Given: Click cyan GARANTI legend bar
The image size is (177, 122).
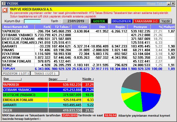Looking at the screenshot, I should click(x=25, y=105).
